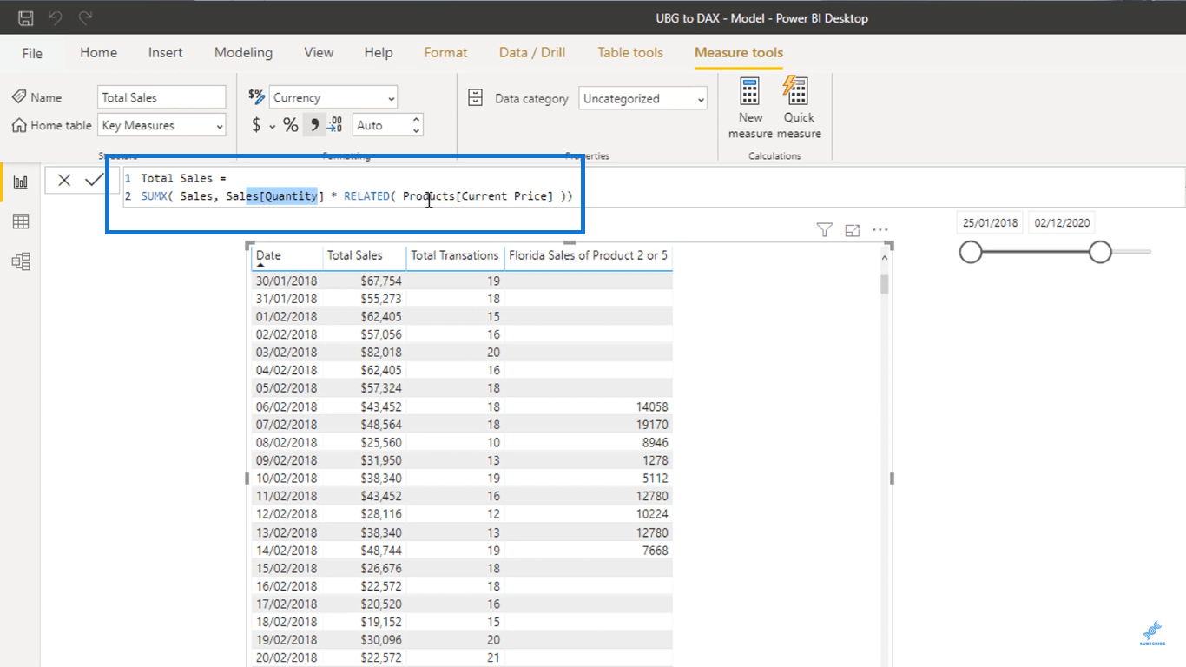Open the Data view table icon
The width and height of the screenshot is (1186, 667).
(20, 221)
